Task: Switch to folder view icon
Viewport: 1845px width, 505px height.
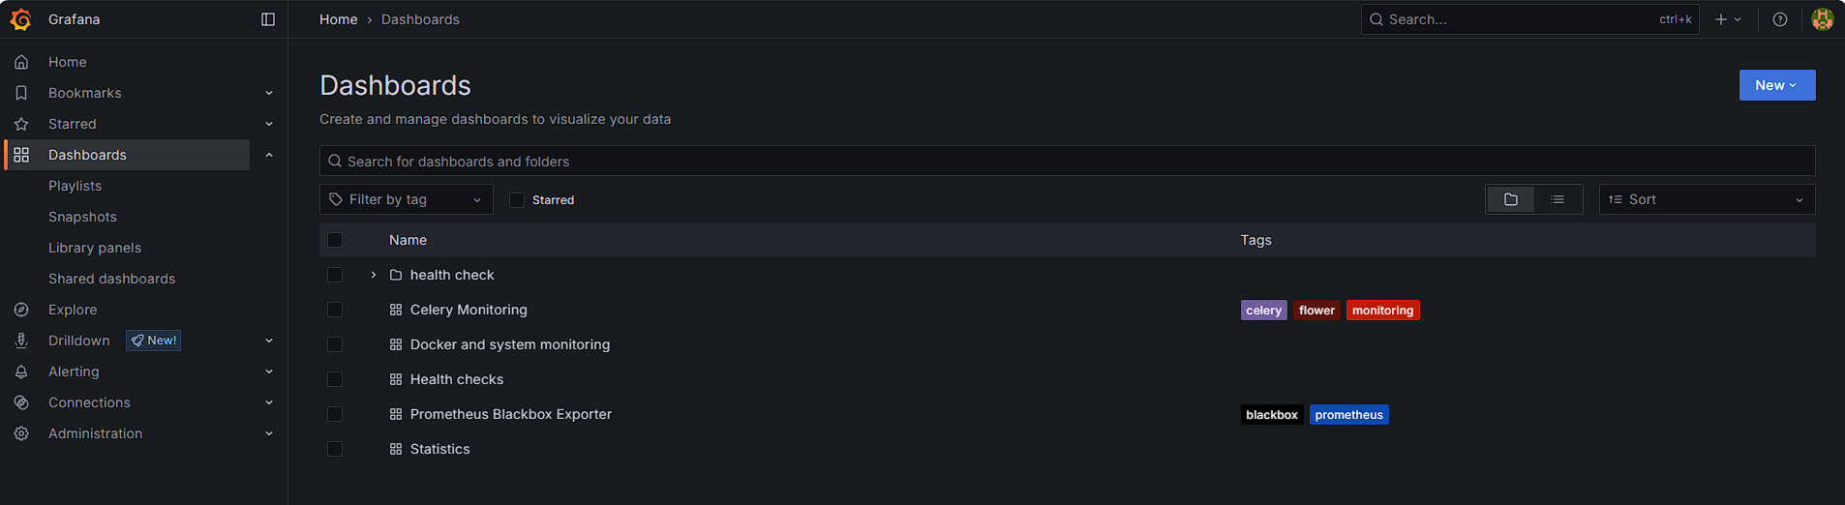Action: pos(1510,199)
